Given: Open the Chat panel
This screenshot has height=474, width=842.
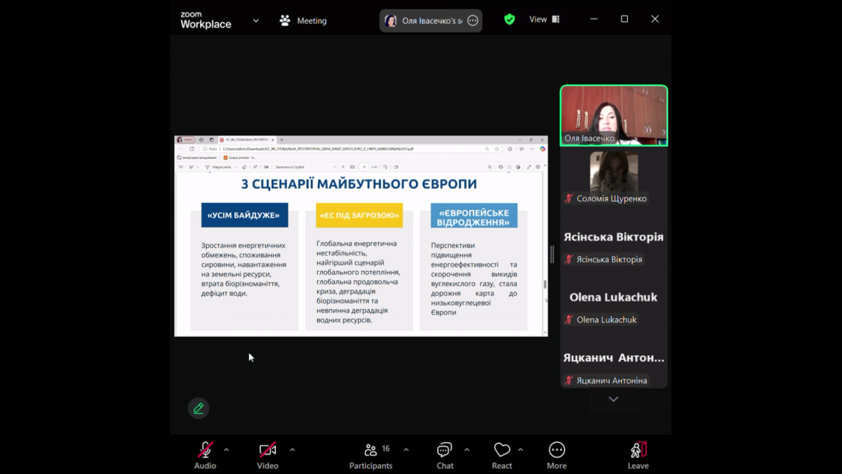Looking at the screenshot, I should coord(444,449).
